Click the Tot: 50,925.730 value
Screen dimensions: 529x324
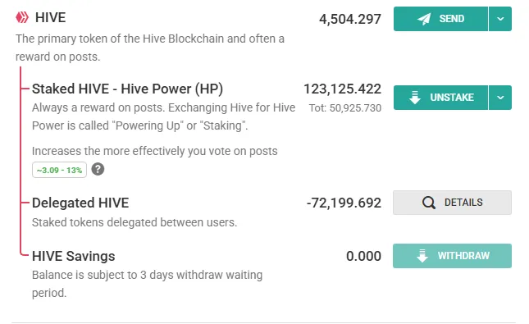pos(345,108)
